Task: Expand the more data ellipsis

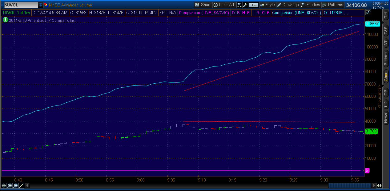Action: [x=347, y=13]
